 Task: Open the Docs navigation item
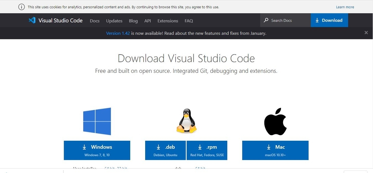tap(94, 21)
